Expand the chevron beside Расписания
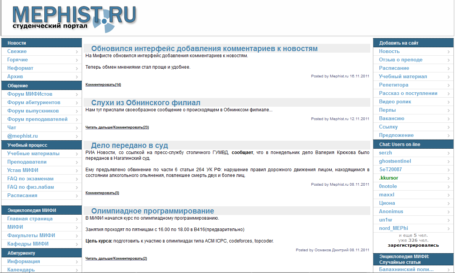 click(76, 195)
